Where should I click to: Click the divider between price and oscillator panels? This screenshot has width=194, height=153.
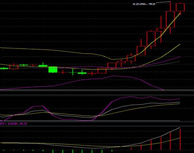[x=95, y=92]
